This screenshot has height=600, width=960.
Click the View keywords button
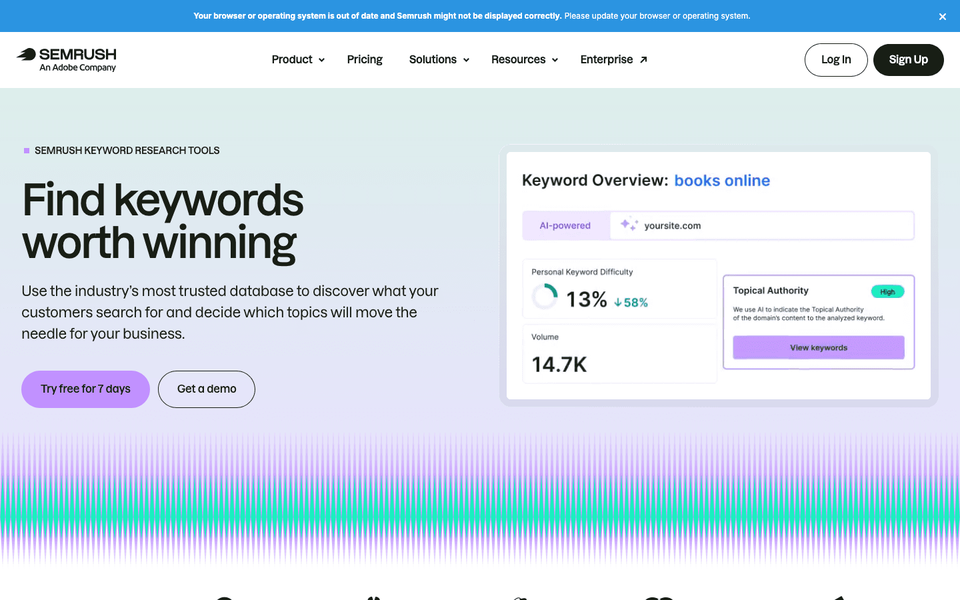(x=819, y=347)
